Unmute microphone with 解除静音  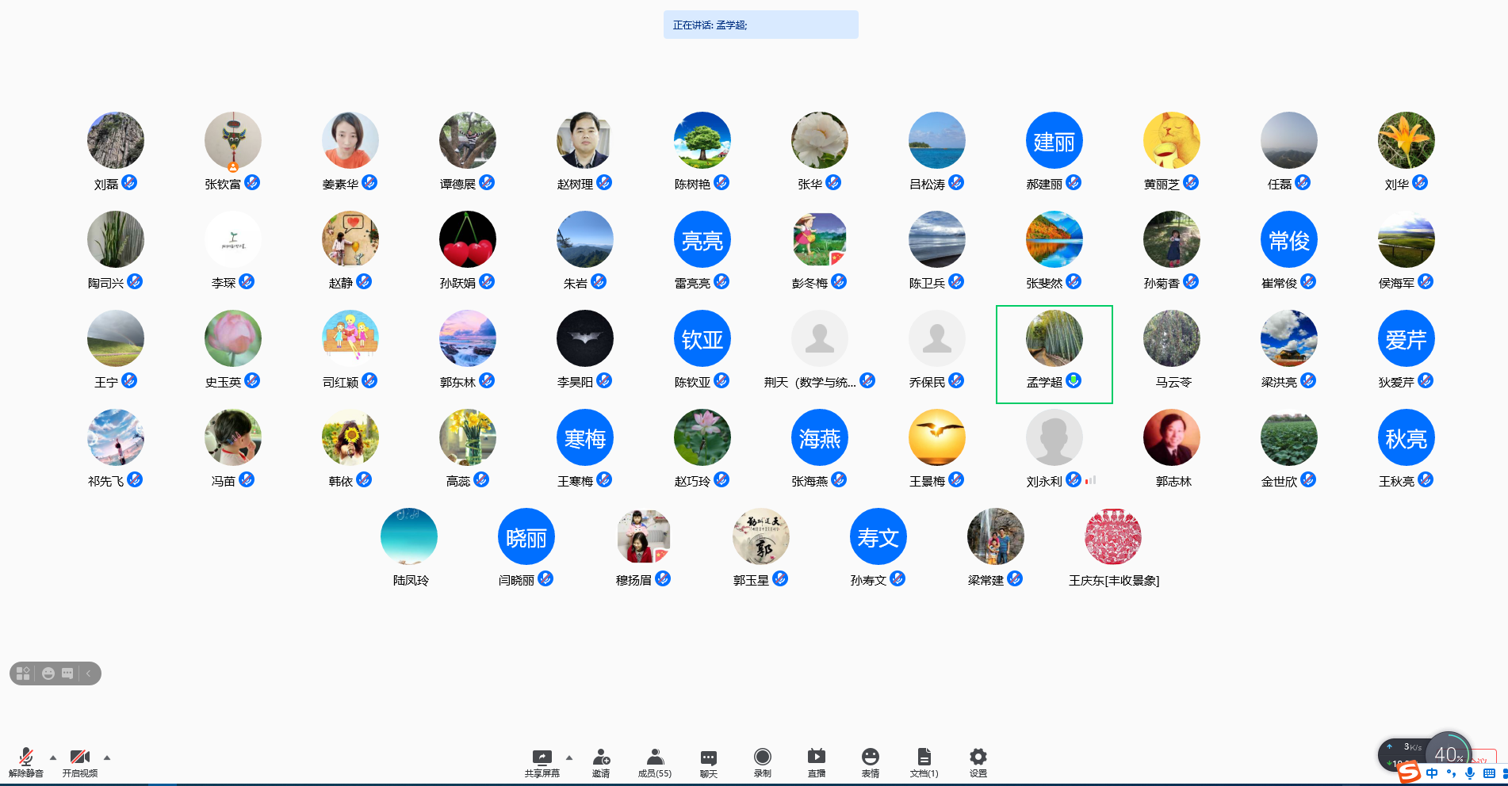pyautogui.click(x=26, y=761)
